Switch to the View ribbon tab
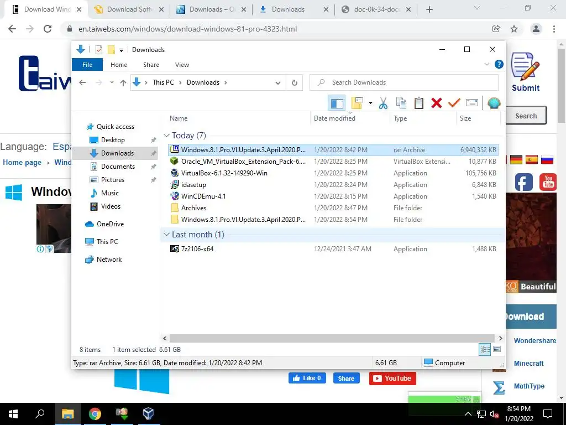 pyautogui.click(x=182, y=65)
